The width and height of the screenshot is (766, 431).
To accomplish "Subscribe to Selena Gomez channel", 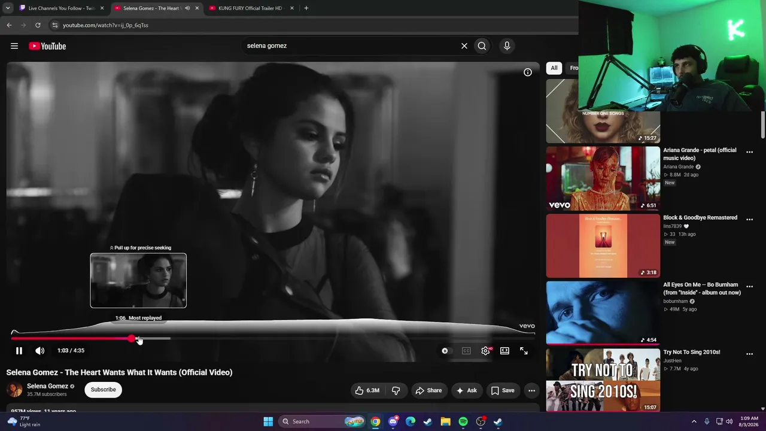I will click(104, 390).
